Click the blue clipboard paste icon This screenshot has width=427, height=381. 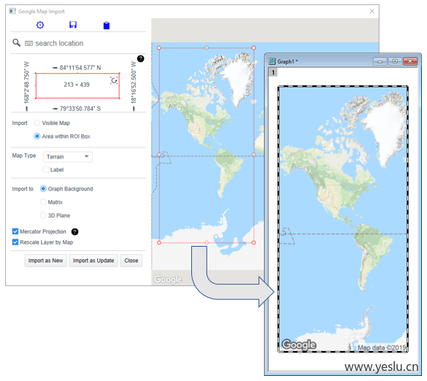click(107, 26)
